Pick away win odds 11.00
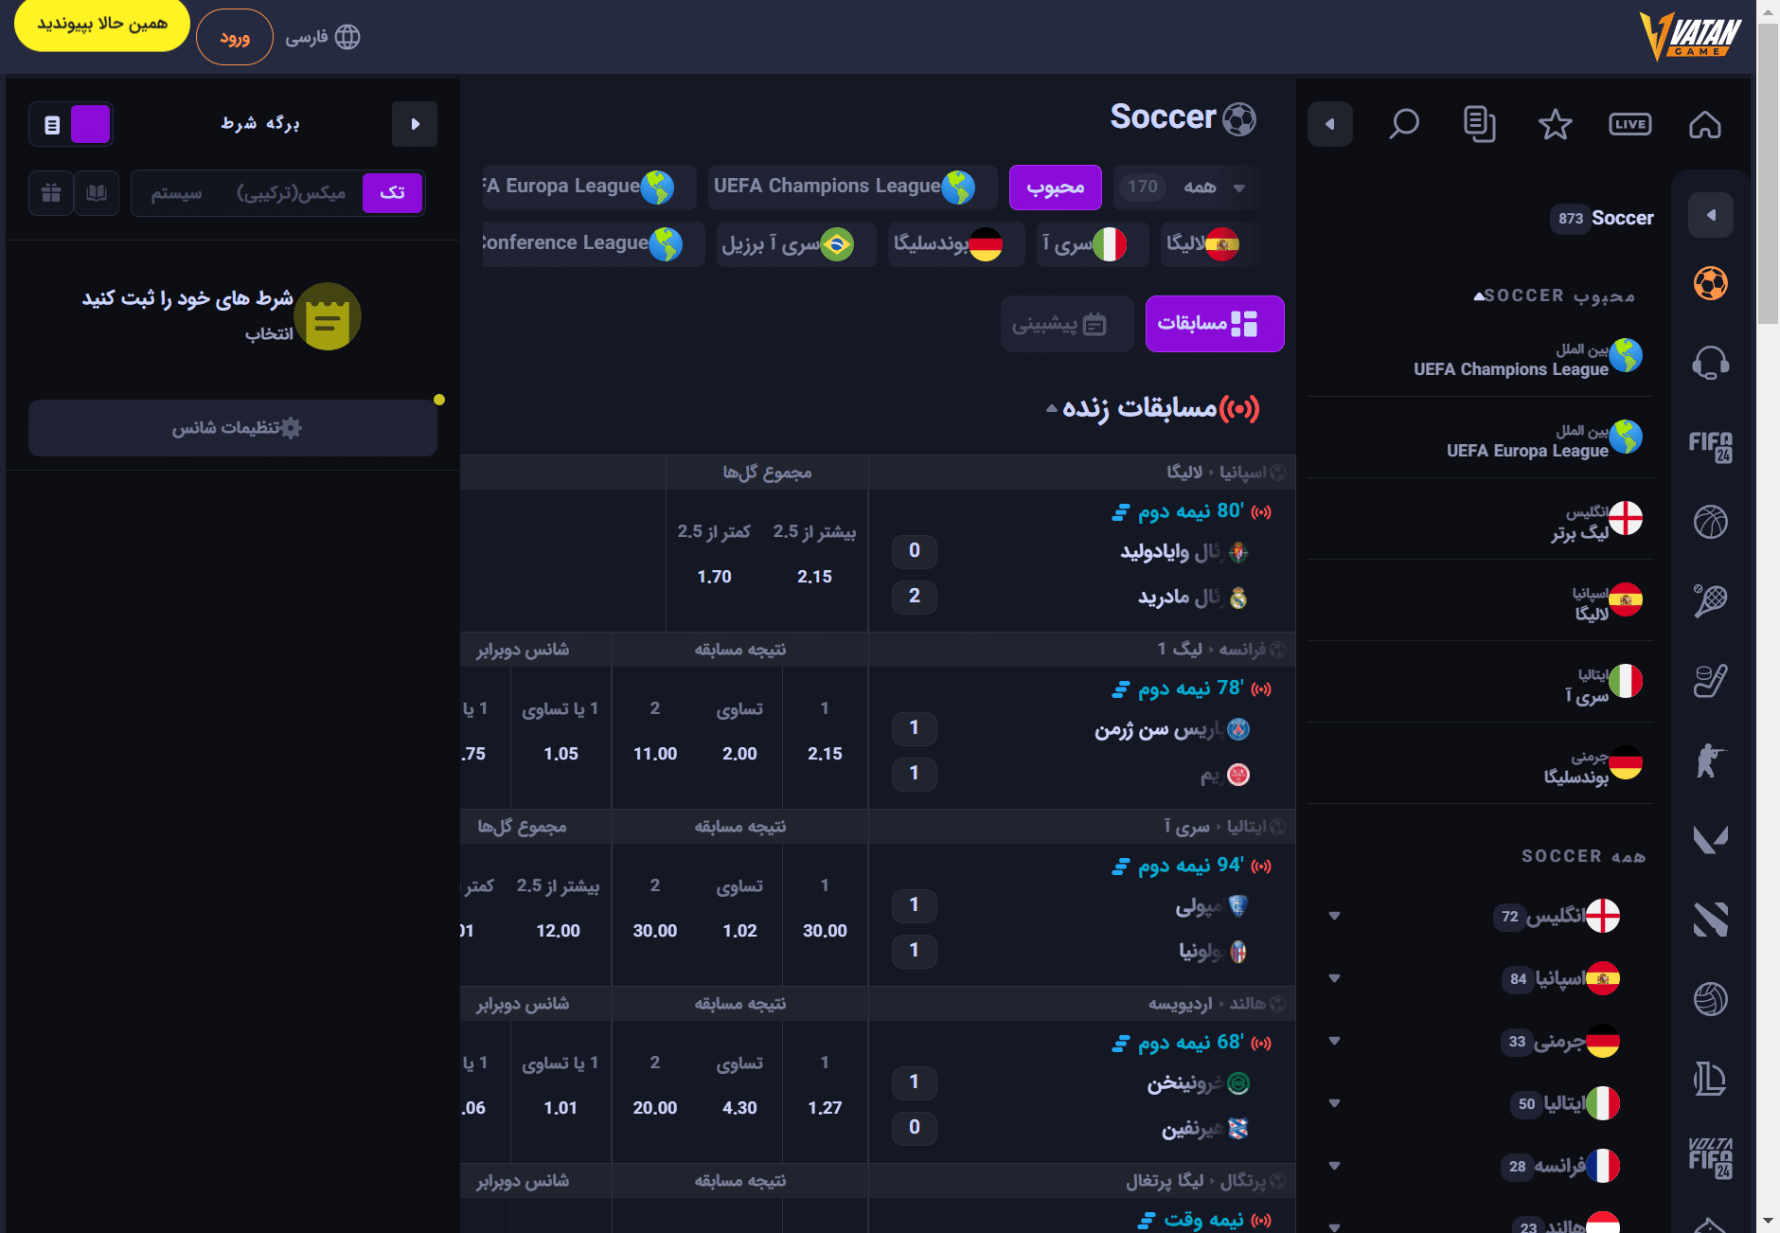 pos(655,754)
